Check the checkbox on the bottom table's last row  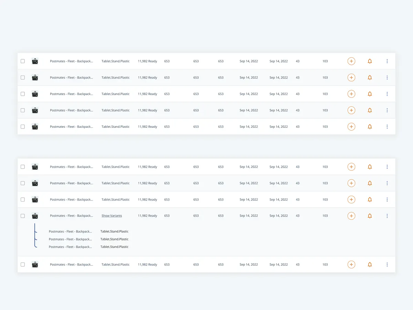tap(23, 264)
